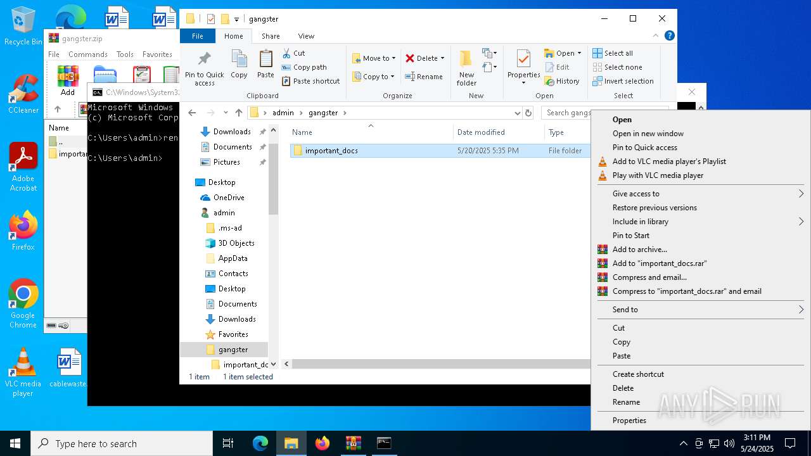Click Command Prompt icon in taskbar
The image size is (811, 456).
pyautogui.click(x=384, y=443)
